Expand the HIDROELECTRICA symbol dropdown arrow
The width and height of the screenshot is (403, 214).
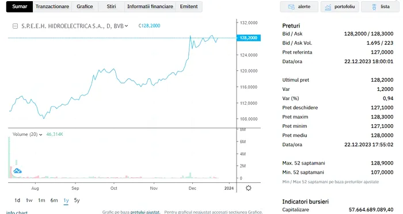click(126, 26)
